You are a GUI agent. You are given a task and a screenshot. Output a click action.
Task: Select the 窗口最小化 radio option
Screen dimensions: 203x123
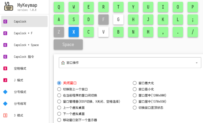point(135,89)
